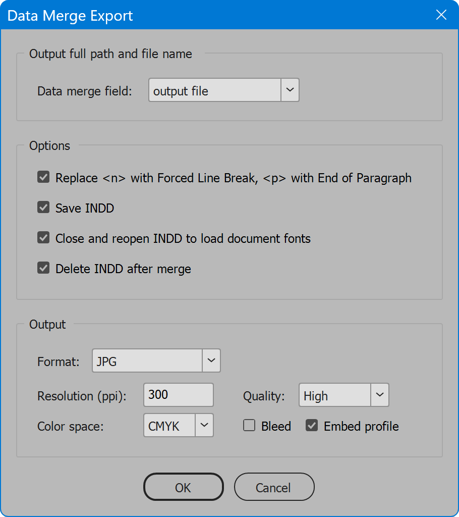This screenshot has height=517, width=459.
Task: Enable the Bleed checkbox
Action: (249, 426)
